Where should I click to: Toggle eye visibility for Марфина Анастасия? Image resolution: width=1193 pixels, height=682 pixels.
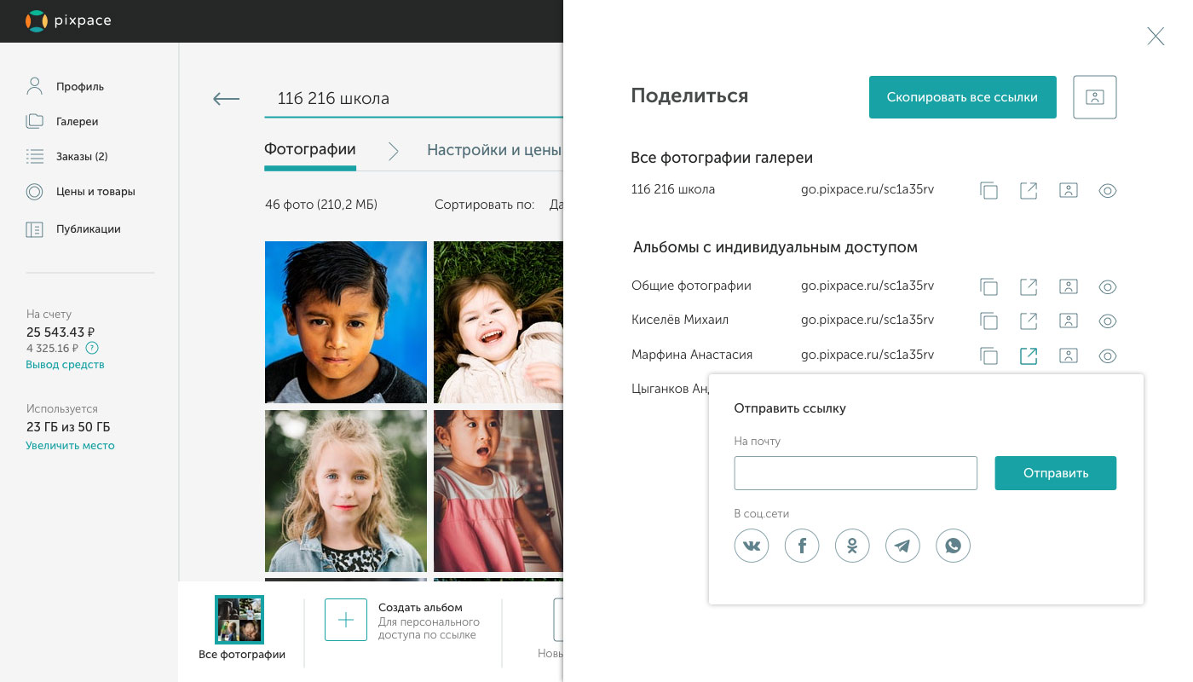pyautogui.click(x=1107, y=356)
